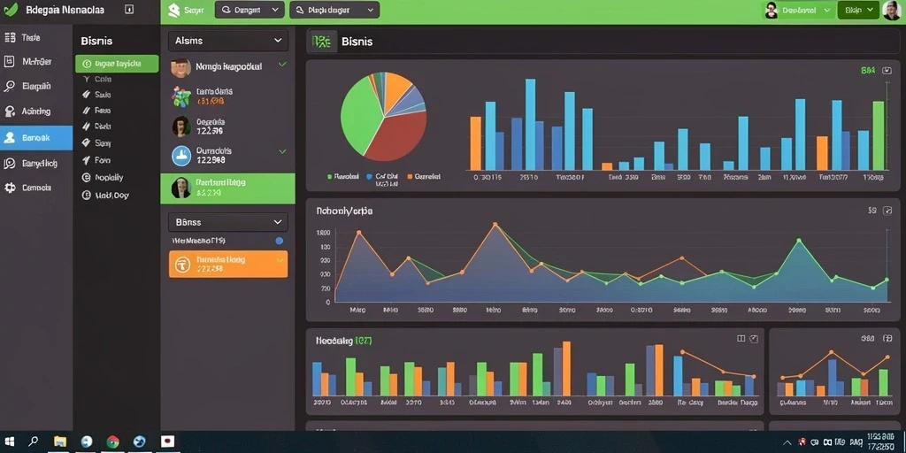Select the highlighted blue person icon in sidebar

click(10, 137)
